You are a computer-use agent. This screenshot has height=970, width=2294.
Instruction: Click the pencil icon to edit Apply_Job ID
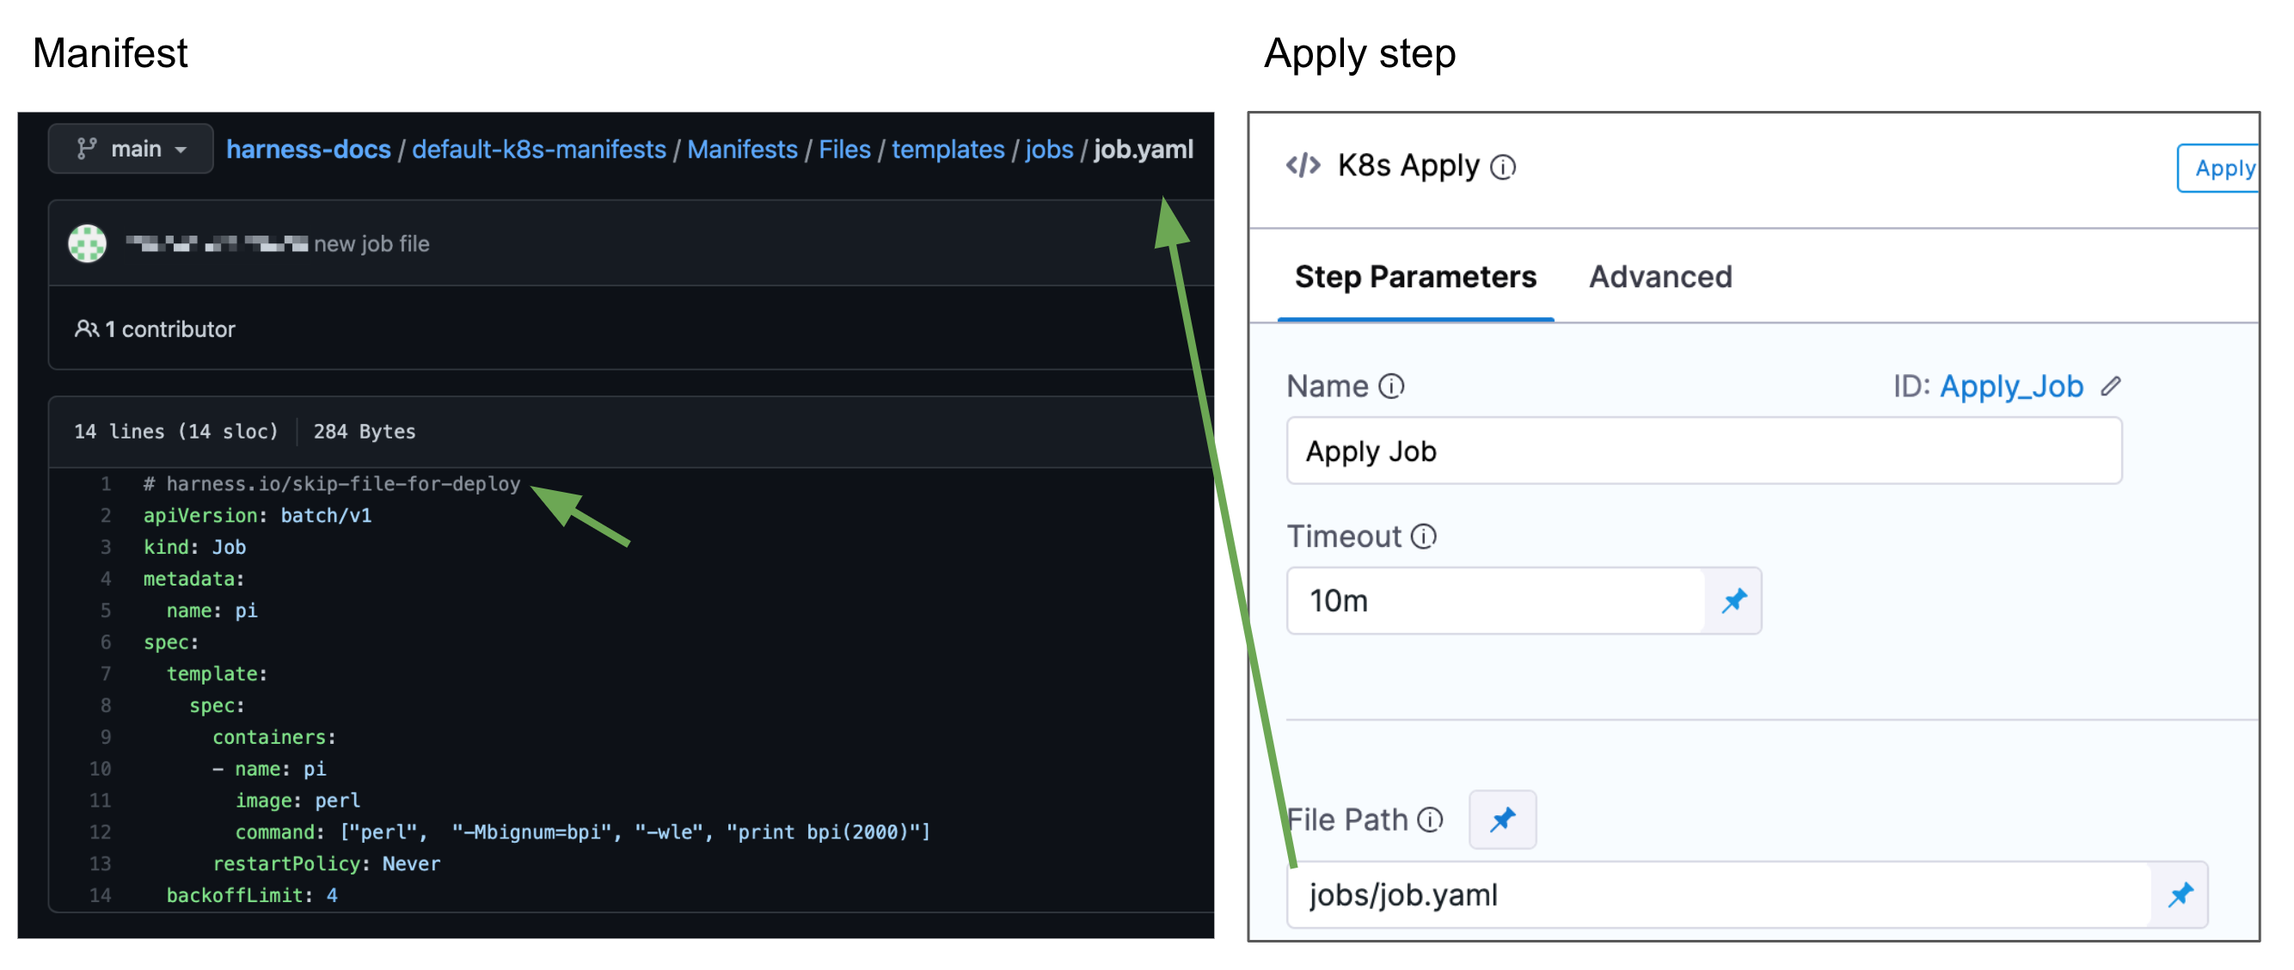(2111, 387)
